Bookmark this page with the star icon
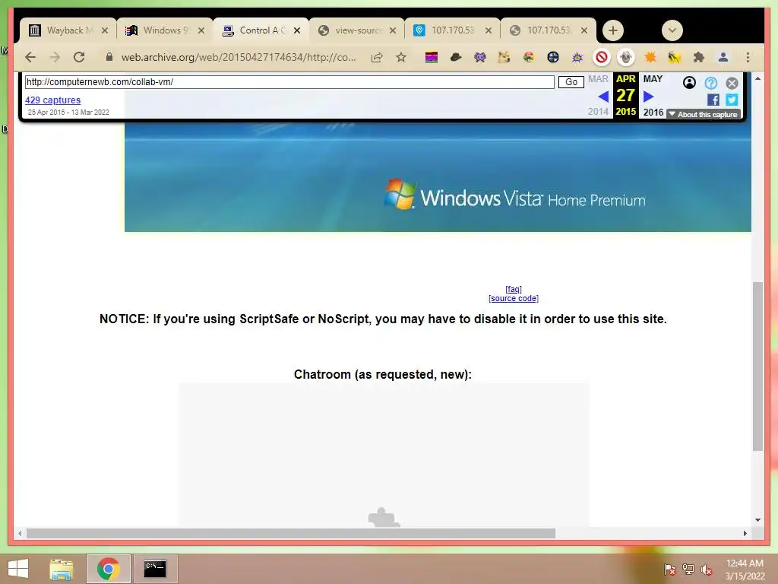Image resolution: width=778 pixels, height=584 pixels. pos(401,57)
